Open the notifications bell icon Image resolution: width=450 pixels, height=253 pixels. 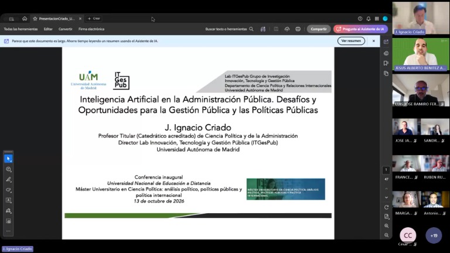click(368, 19)
